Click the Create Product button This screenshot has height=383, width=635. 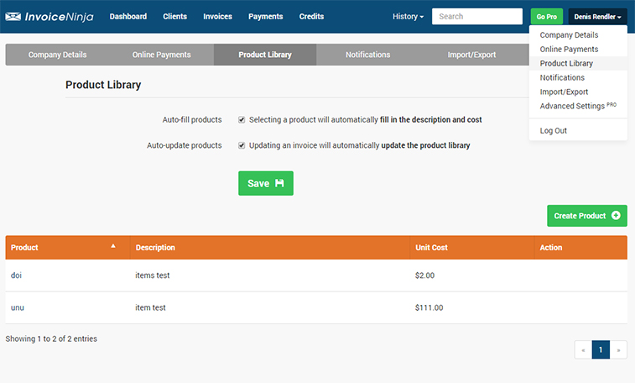tap(587, 216)
